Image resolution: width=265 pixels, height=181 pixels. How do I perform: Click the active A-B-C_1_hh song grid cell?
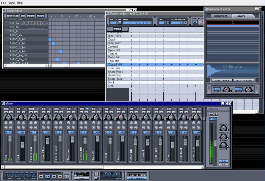(50, 39)
